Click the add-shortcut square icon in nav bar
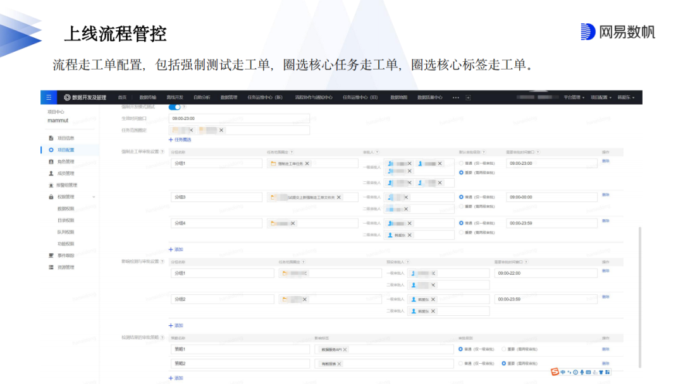 (468, 97)
